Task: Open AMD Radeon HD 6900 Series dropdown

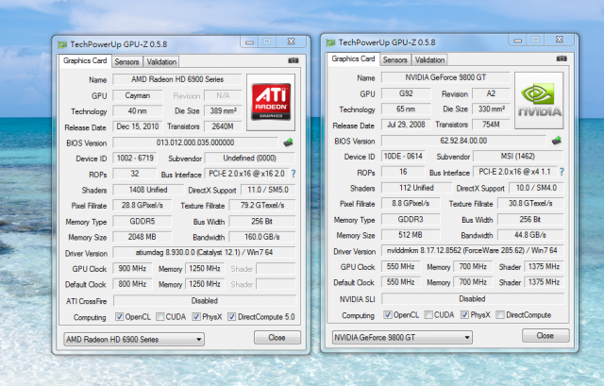Action: pyautogui.click(x=134, y=340)
